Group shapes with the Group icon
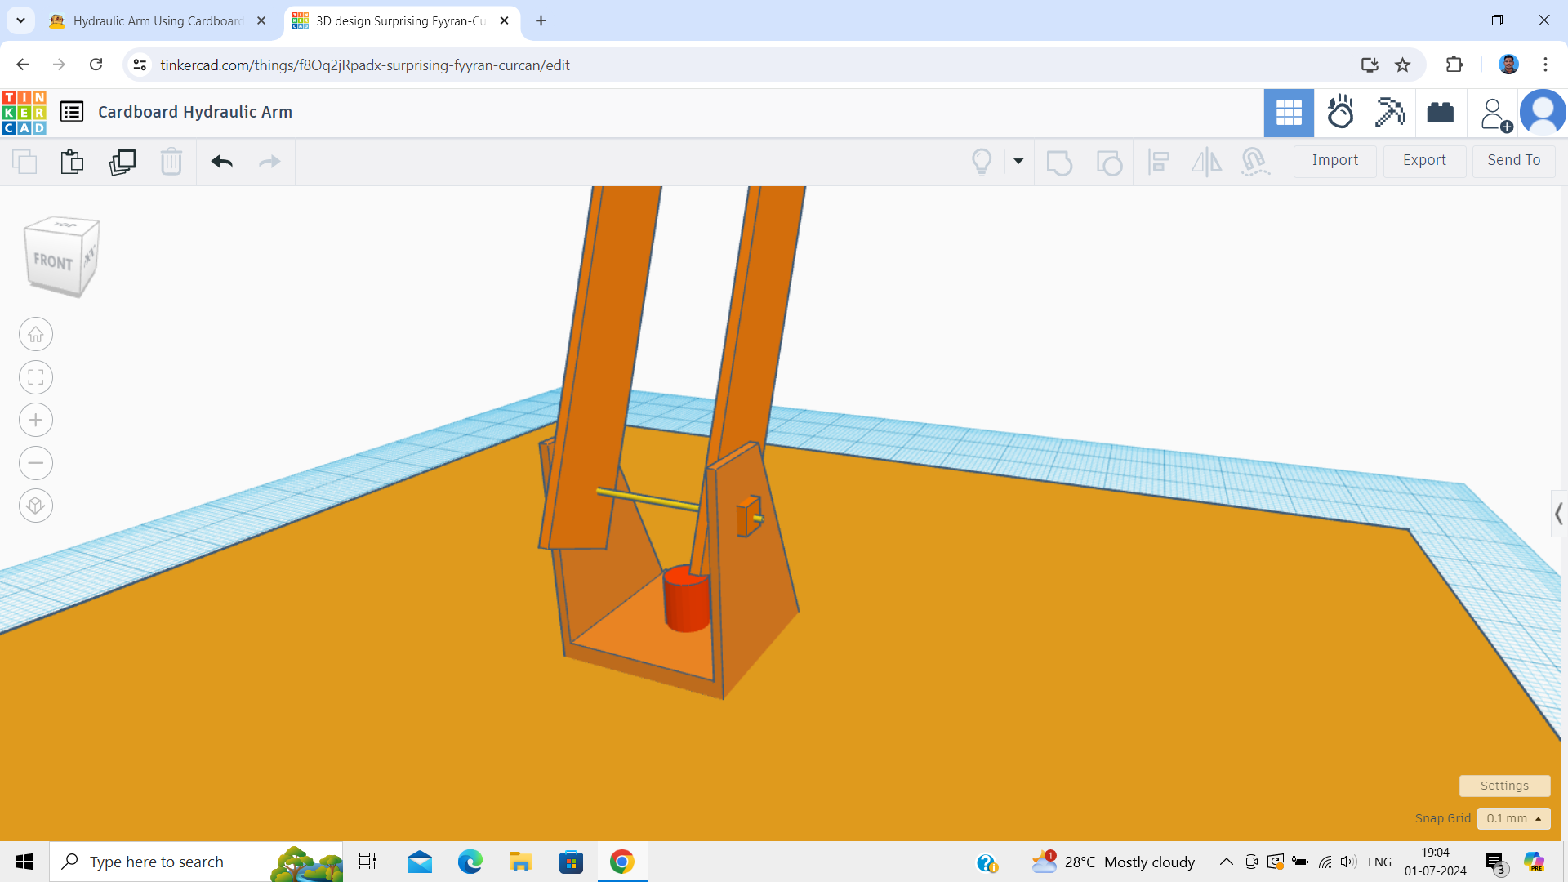This screenshot has width=1568, height=882. 1059,163
